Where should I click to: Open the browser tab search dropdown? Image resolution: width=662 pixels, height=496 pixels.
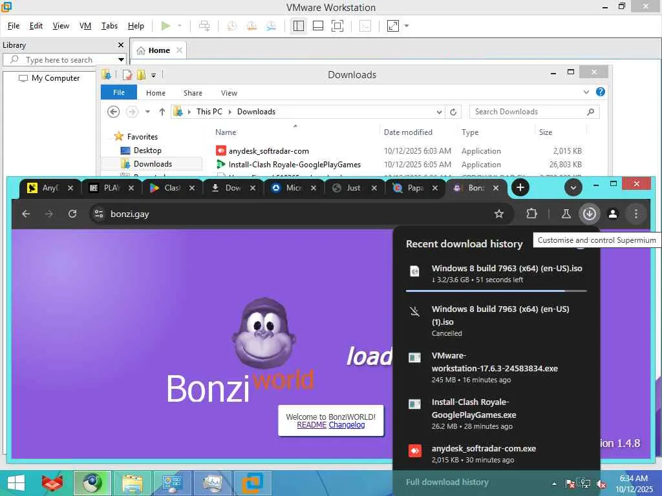[x=573, y=188]
